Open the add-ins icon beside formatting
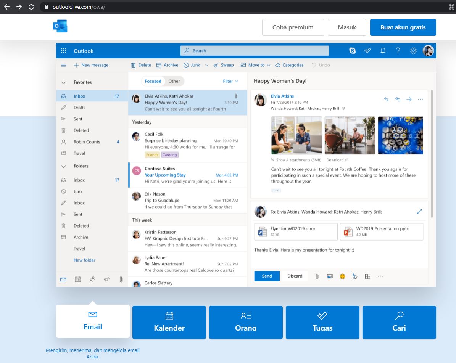The image size is (456, 363). coord(367,276)
